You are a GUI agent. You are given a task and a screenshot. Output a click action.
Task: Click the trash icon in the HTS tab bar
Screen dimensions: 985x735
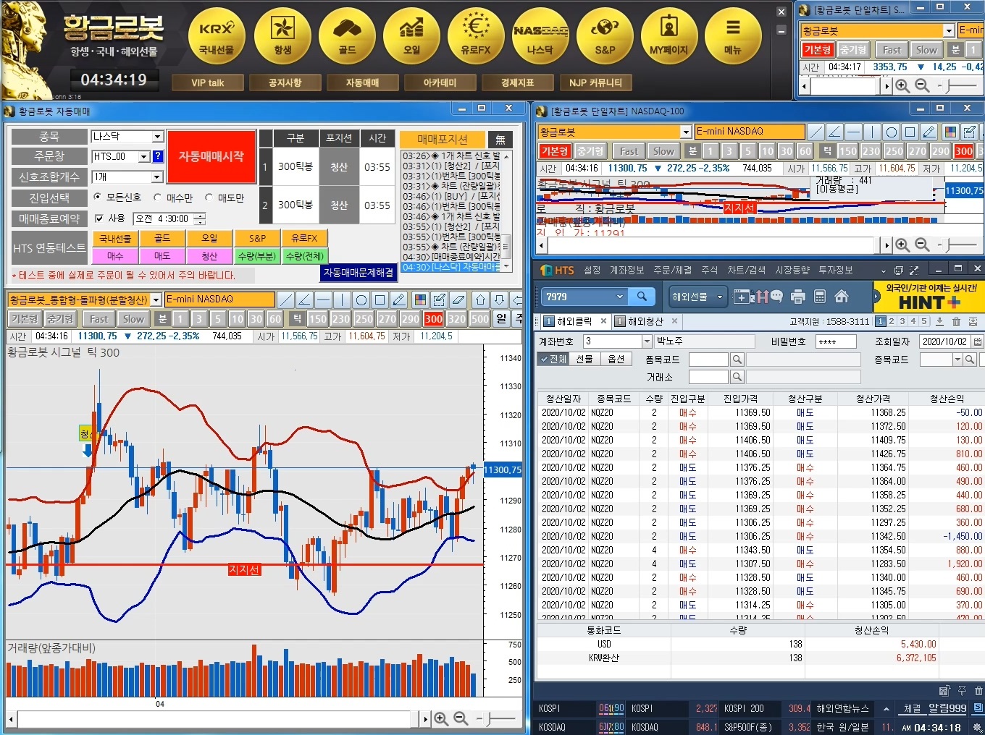(956, 321)
